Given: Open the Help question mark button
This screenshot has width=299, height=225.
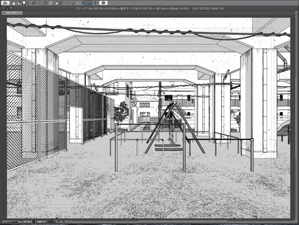Looking at the screenshot, I should tap(103, 3).
